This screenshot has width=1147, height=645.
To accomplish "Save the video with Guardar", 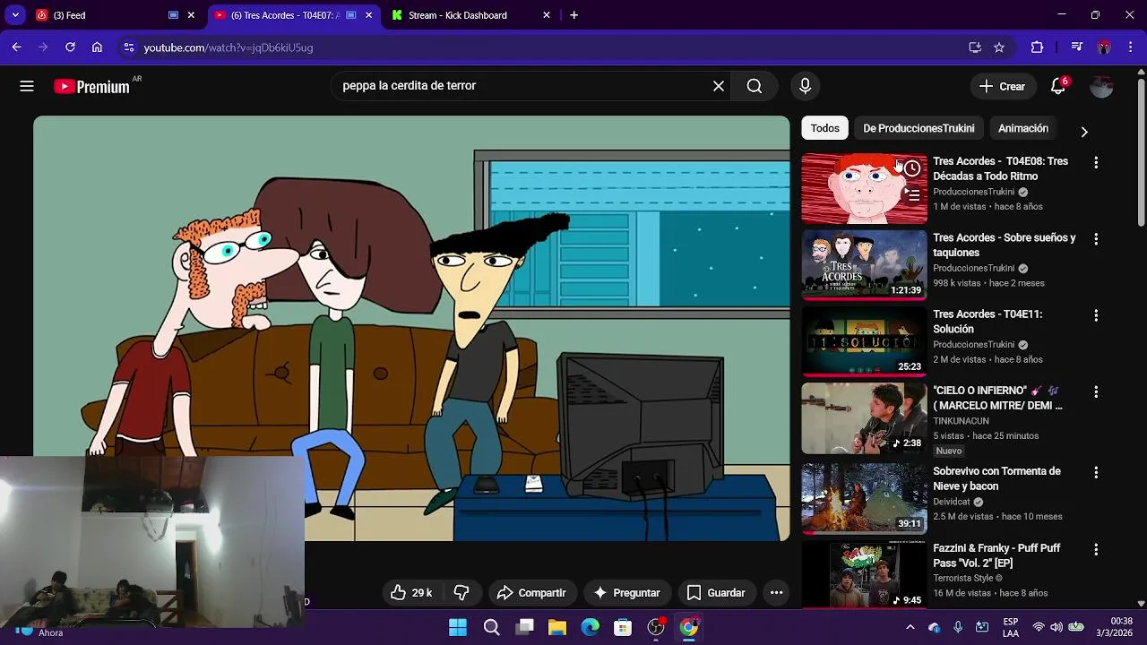I will (x=715, y=593).
